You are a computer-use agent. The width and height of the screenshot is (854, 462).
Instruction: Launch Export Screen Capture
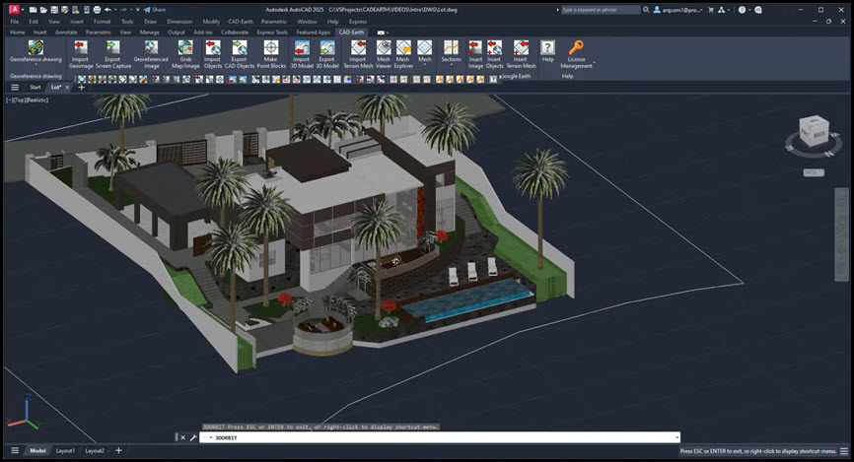(x=112, y=54)
